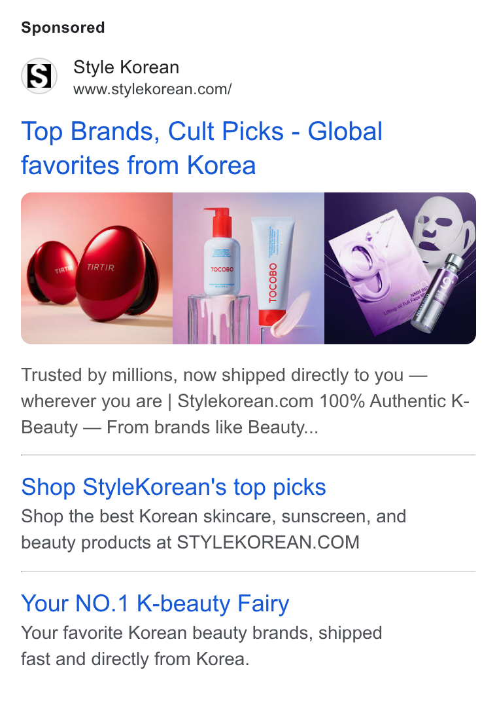The width and height of the screenshot is (497, 703).
Task: Click the "Sponsored" label
Action: click(x=63, y=27)
